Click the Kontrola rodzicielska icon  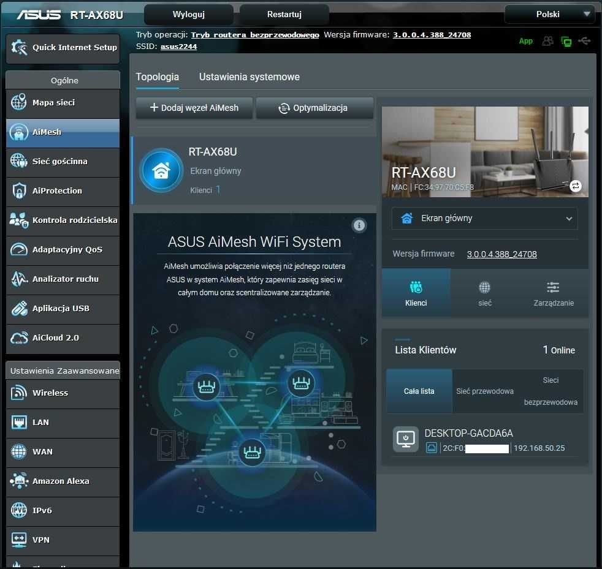coord(18,220)
